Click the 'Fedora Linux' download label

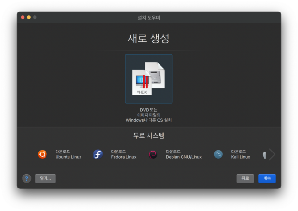(123, 154)
